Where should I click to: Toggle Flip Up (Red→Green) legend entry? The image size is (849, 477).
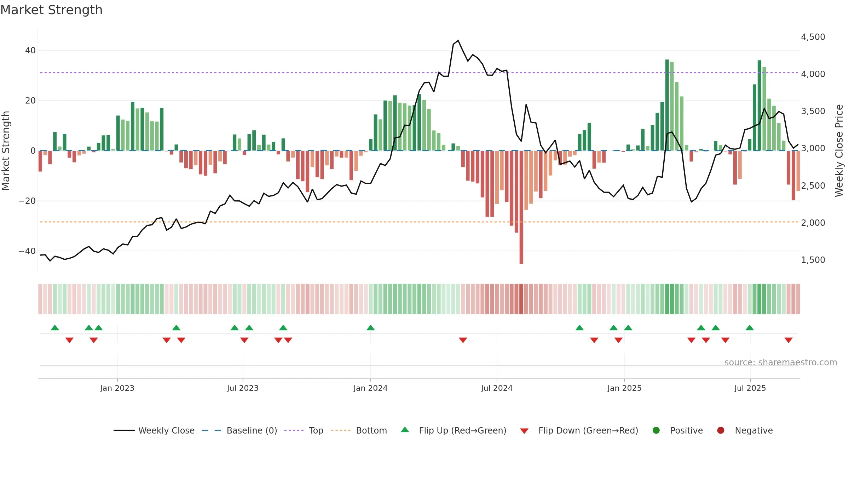click(x=454, y=430)
